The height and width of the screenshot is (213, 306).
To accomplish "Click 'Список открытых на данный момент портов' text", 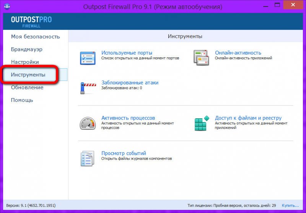I will point(140,58).
